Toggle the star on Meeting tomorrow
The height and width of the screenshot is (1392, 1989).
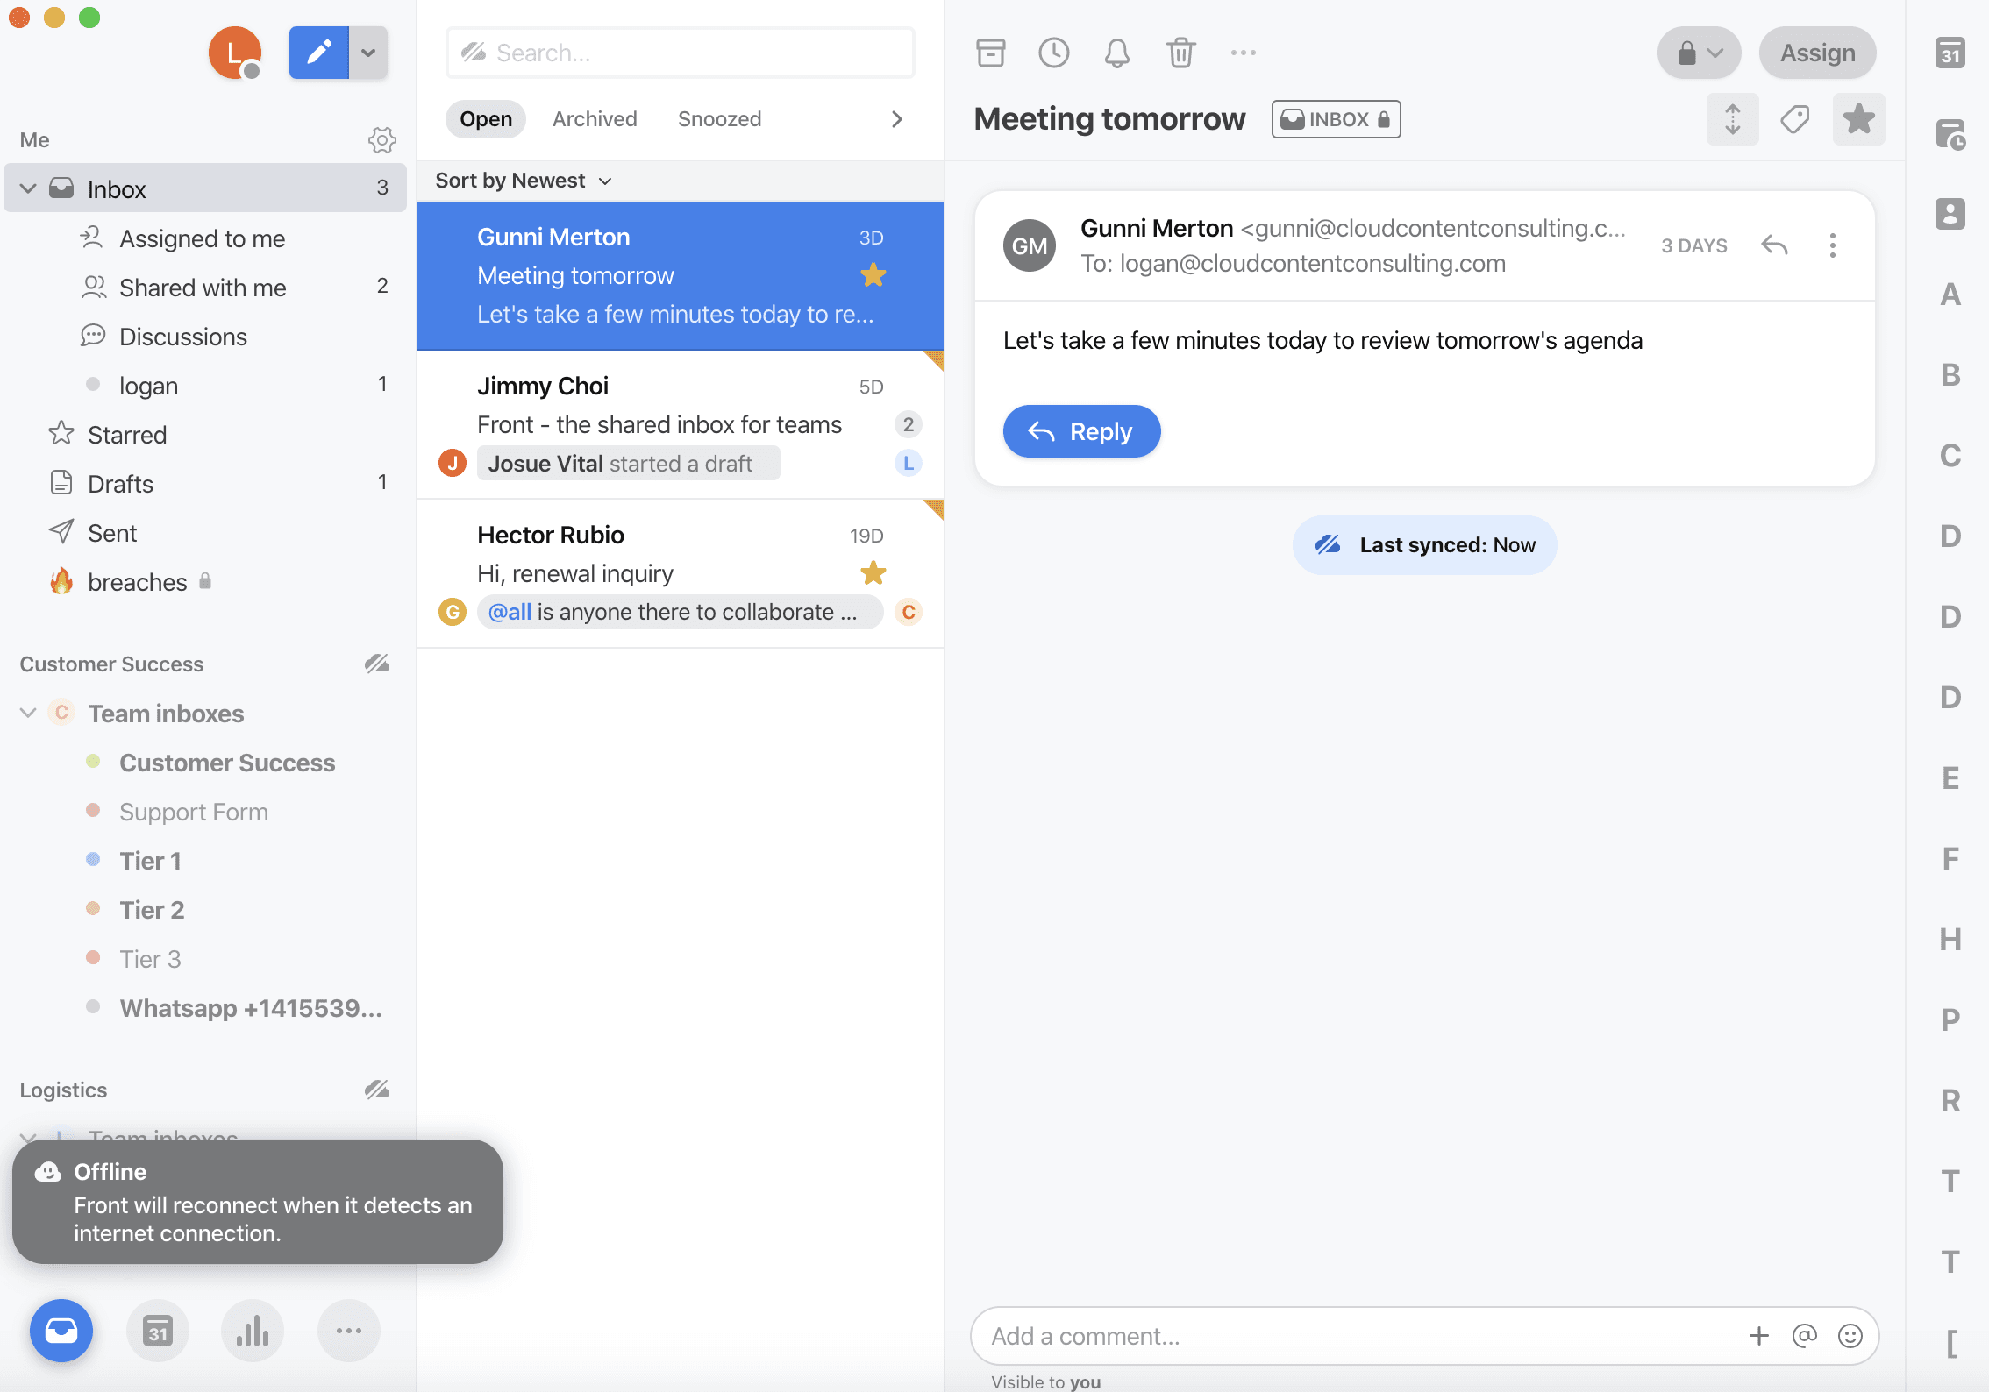1858,119
